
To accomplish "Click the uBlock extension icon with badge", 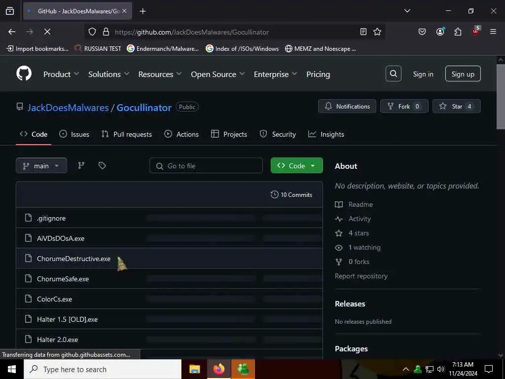I will point(476,31).
